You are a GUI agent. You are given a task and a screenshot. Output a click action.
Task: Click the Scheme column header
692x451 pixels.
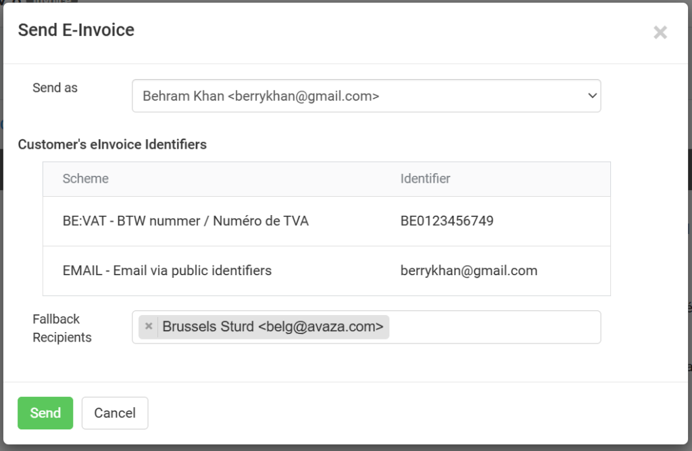86,179
